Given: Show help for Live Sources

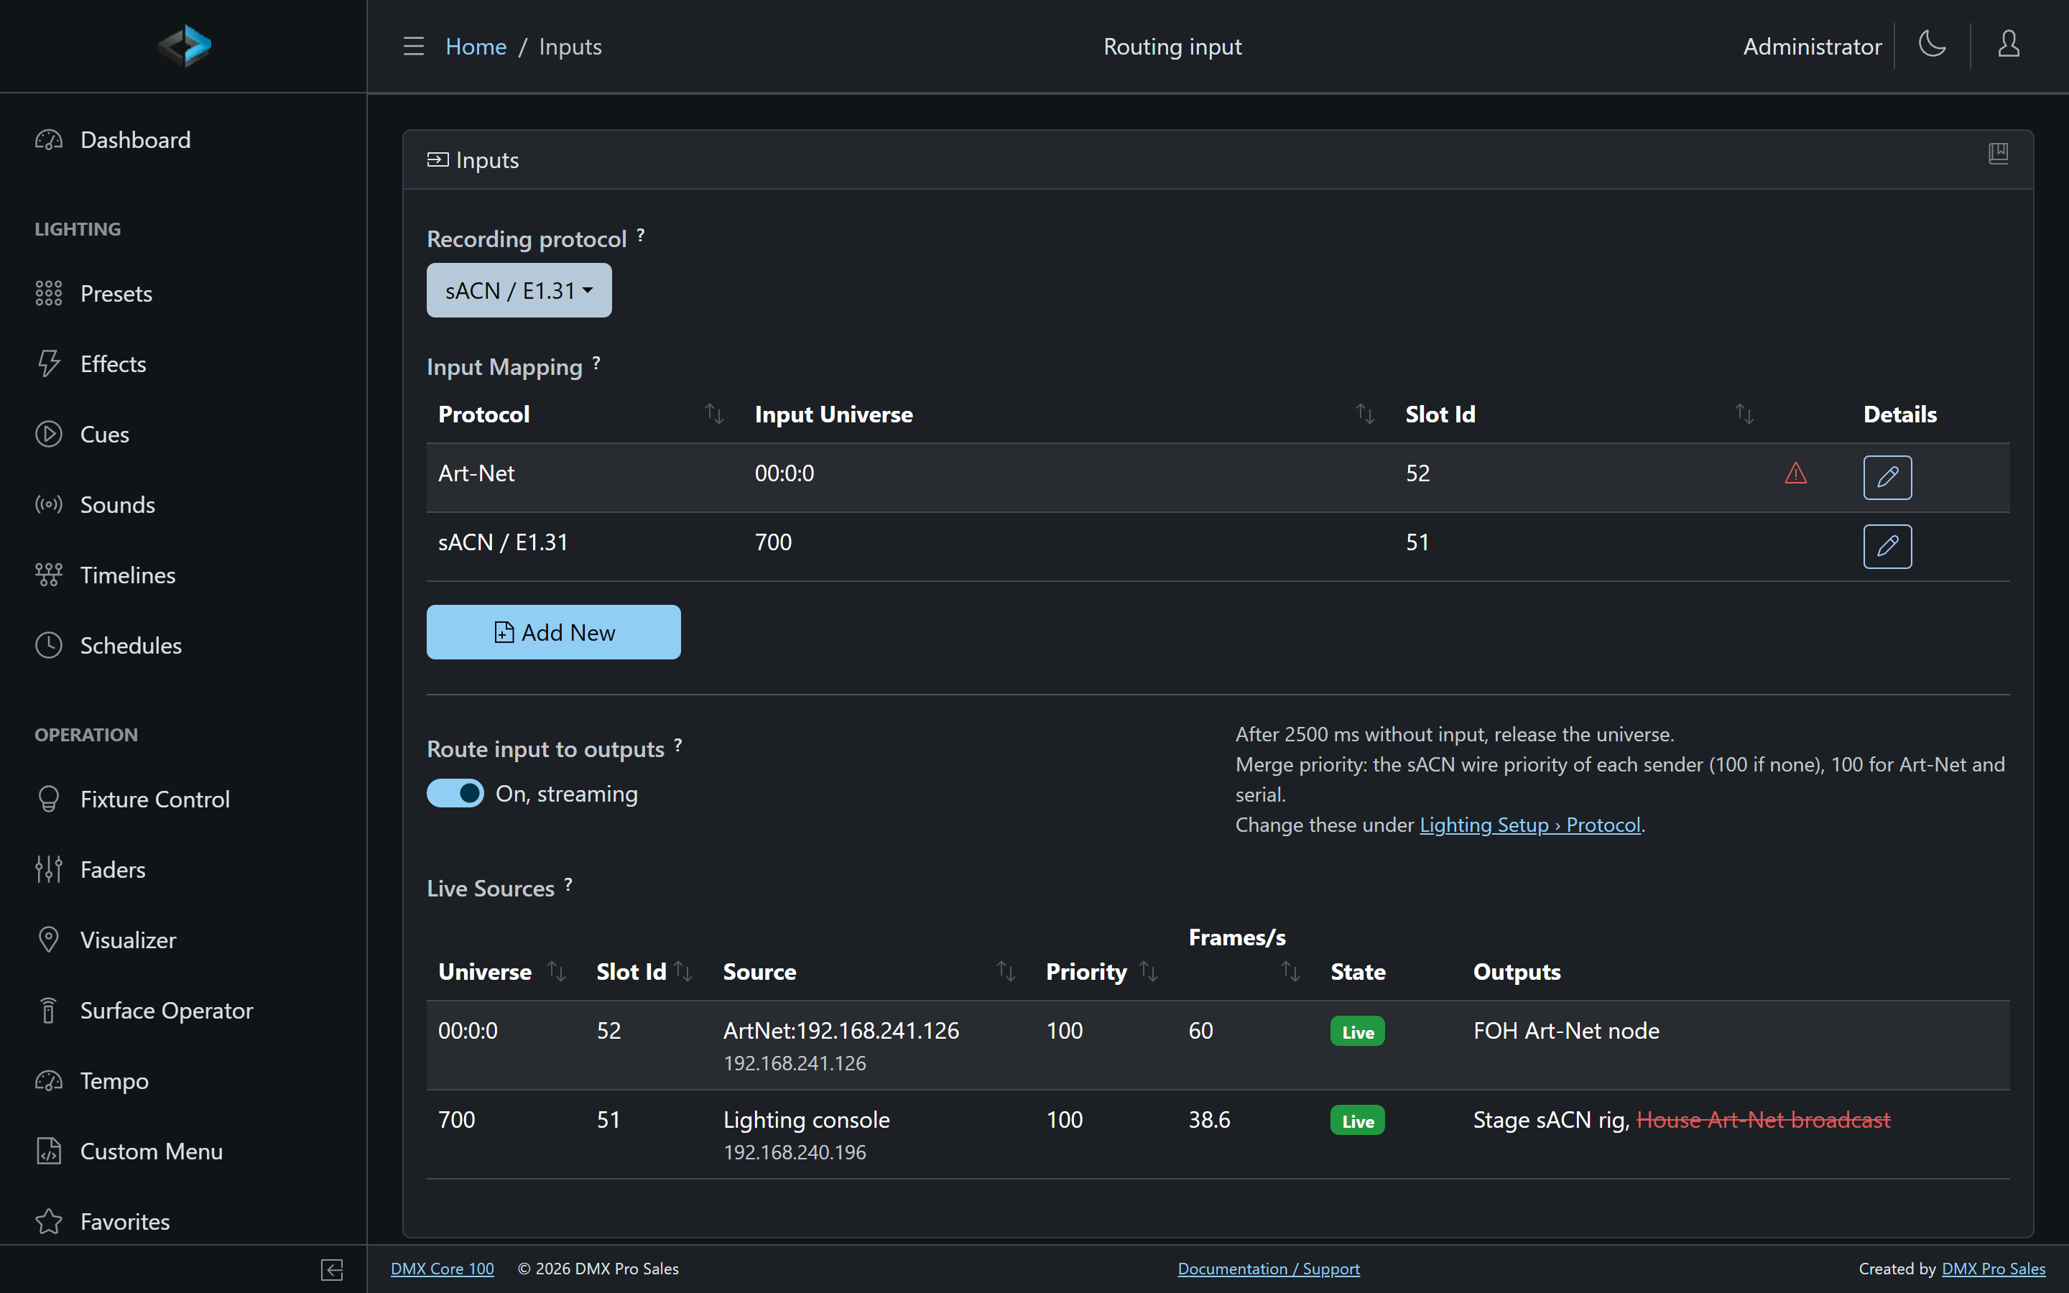Looking at the screenshot, I should click(x=568, y=884).
